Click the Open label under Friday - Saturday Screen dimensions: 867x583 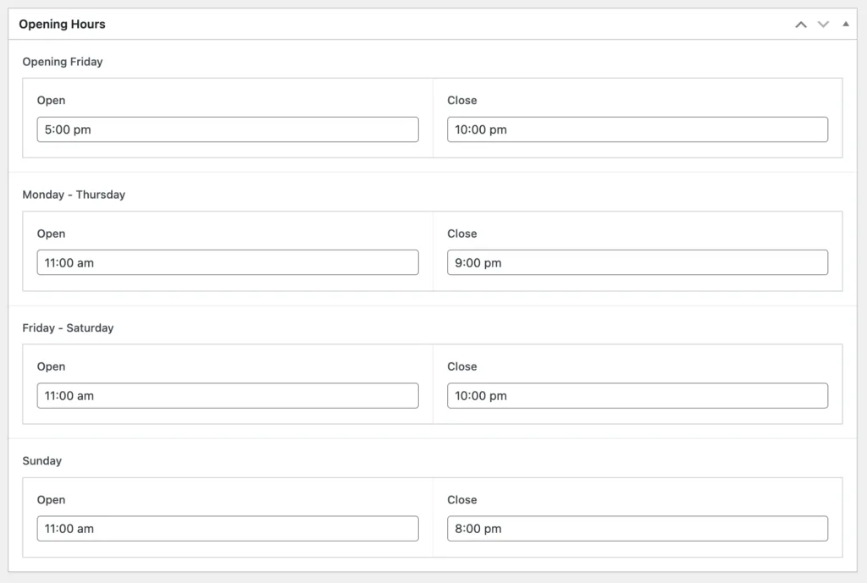[51, 366]
